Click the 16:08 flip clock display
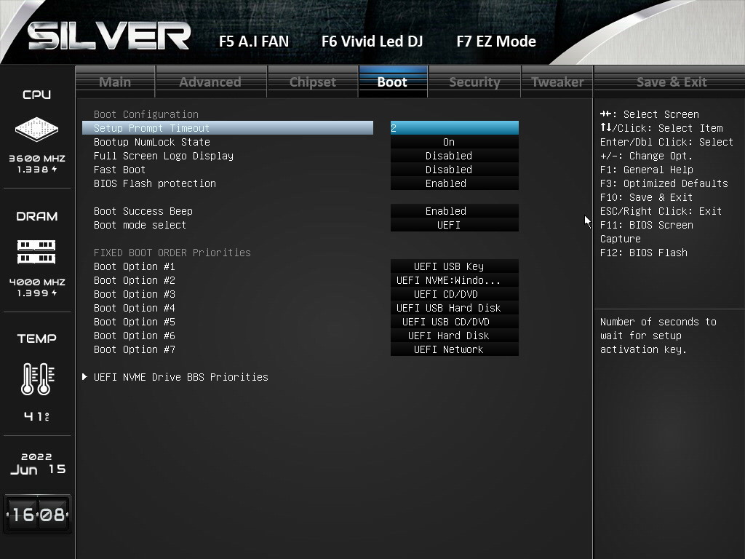Viewport: 745px width, 559px height. (x=37, y=515)
